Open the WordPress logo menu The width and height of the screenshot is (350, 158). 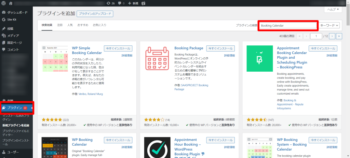pos(3,3)
